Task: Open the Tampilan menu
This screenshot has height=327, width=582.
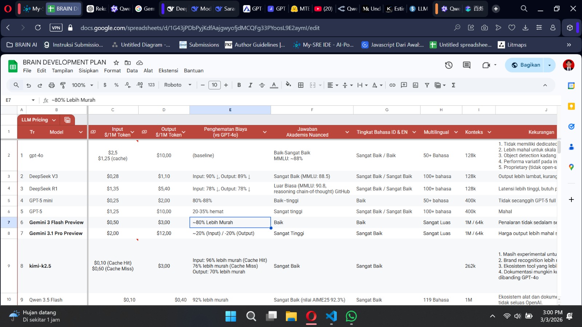Action: tap(62, 70)
